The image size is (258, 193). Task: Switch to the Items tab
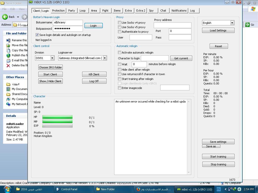coord(117,11)
